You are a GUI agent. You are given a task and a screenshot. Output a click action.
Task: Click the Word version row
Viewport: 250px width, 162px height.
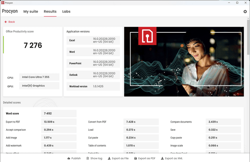pos(93,52)
